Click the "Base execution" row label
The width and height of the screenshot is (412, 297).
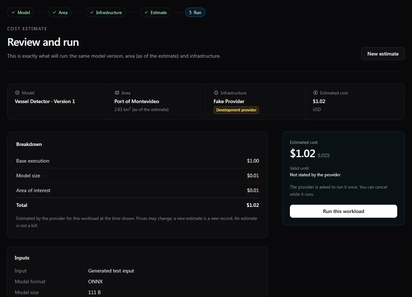pos(33,161)
